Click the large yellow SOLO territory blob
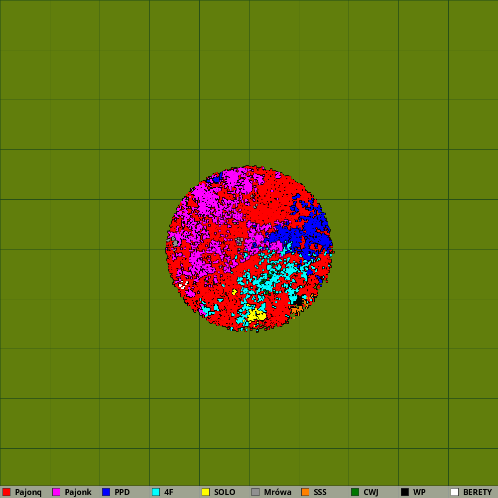 click(256, 315)
